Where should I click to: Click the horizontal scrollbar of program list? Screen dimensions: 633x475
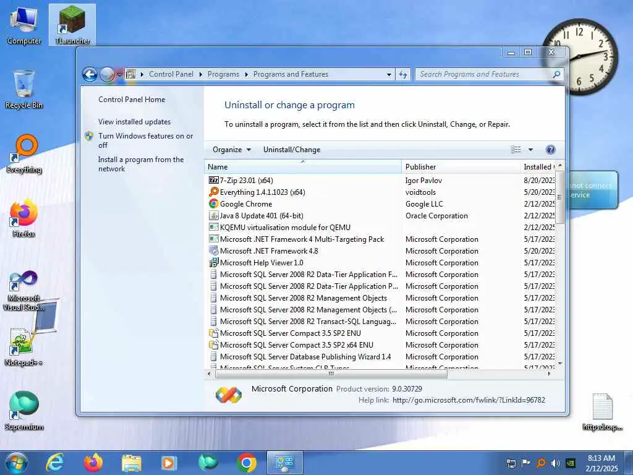pyautogui.click(x=331, y=374)
